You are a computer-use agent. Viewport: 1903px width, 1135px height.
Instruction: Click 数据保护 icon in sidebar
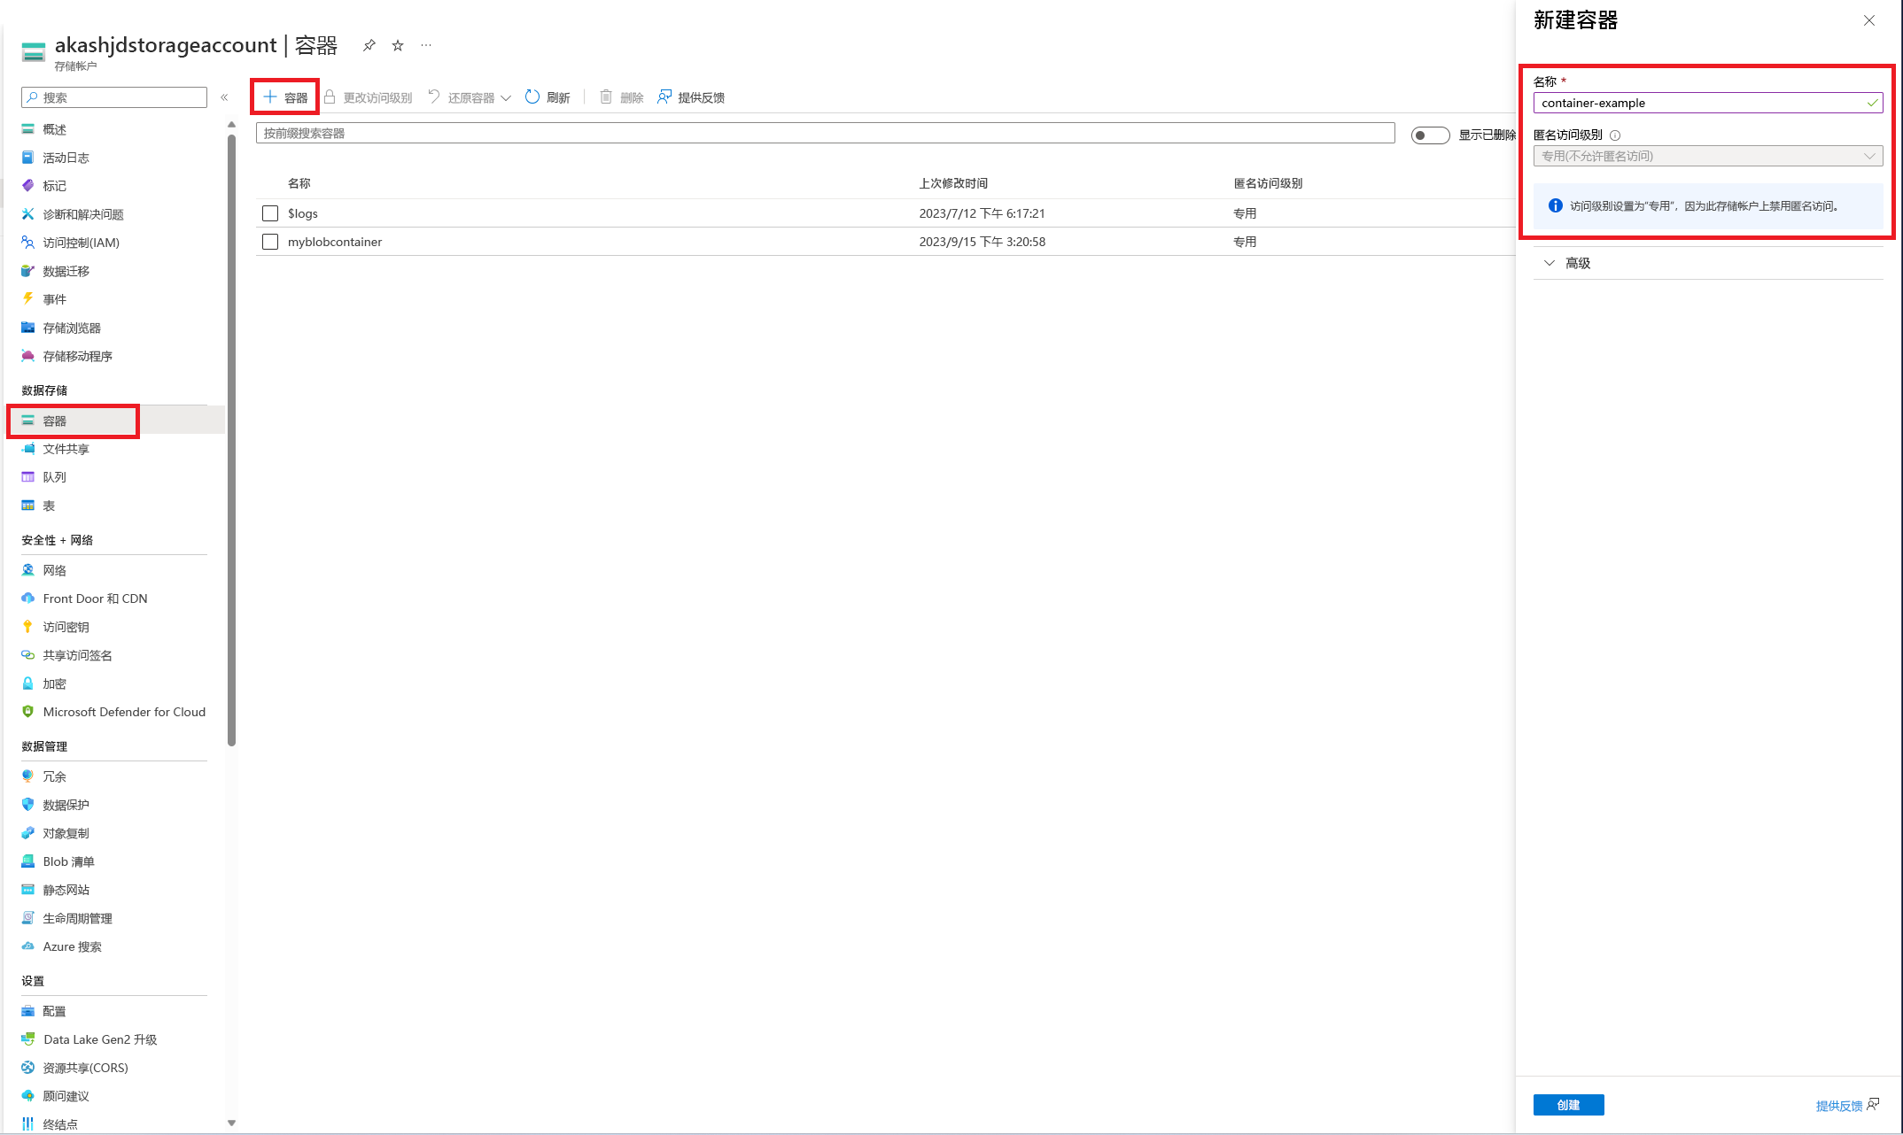coord(27,804)
